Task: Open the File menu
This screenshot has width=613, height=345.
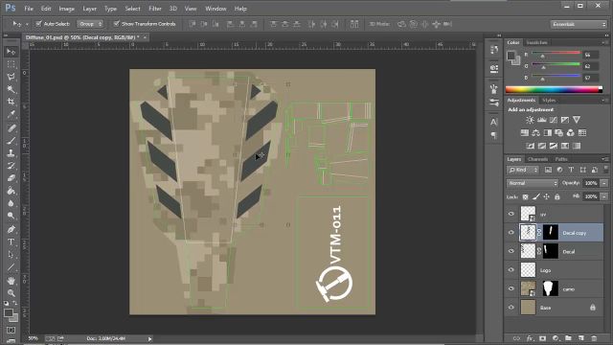Action: pyautogui.click(x=29, y=9)
